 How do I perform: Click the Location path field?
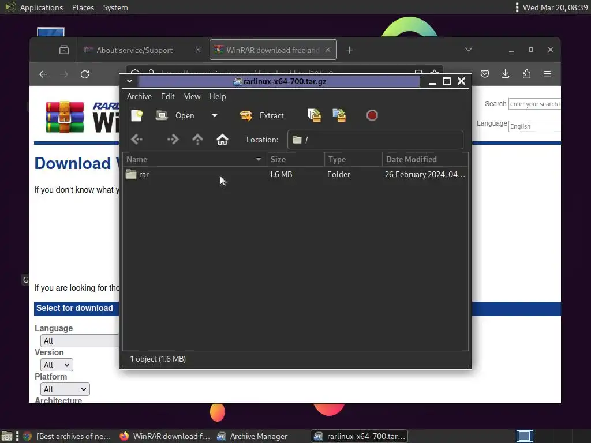click(x=375, y=140)
